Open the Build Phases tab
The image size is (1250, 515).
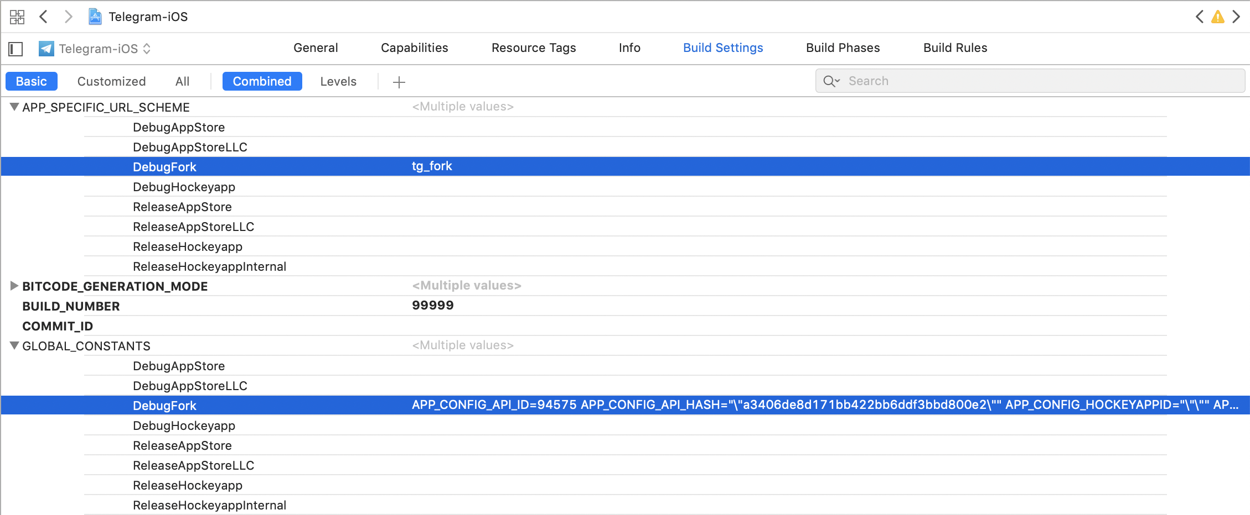tap(843, 48)
